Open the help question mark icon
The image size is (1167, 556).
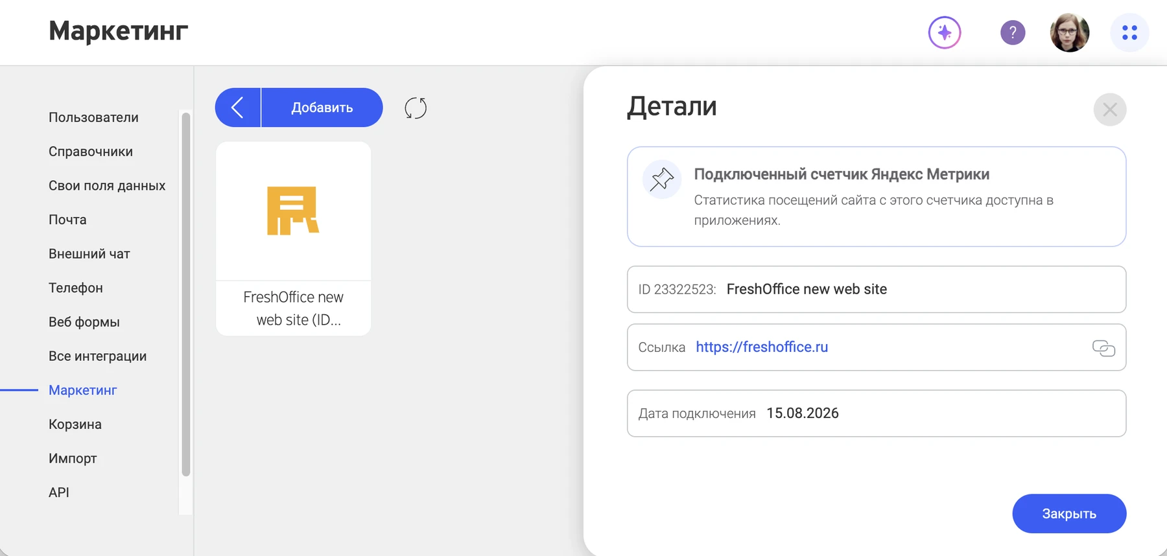[1013, 32]
